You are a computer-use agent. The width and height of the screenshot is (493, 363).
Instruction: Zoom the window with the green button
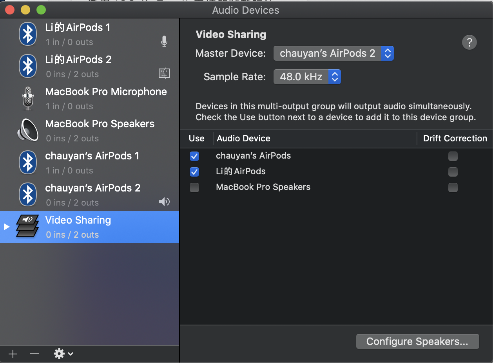(41, 10)
